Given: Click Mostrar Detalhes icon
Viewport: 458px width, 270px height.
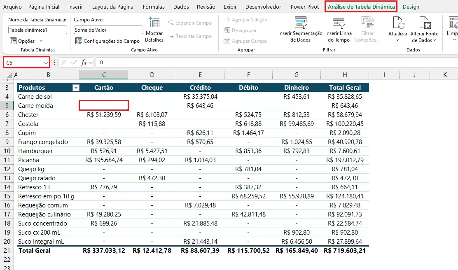Looking at the screenshot, I should pos(154,23).
